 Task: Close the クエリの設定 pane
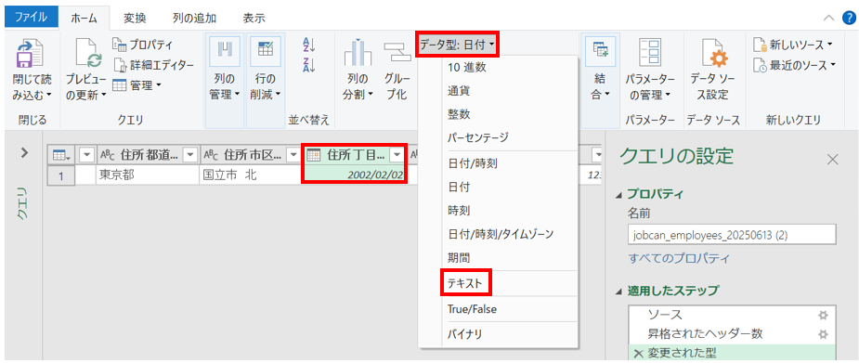832,160
